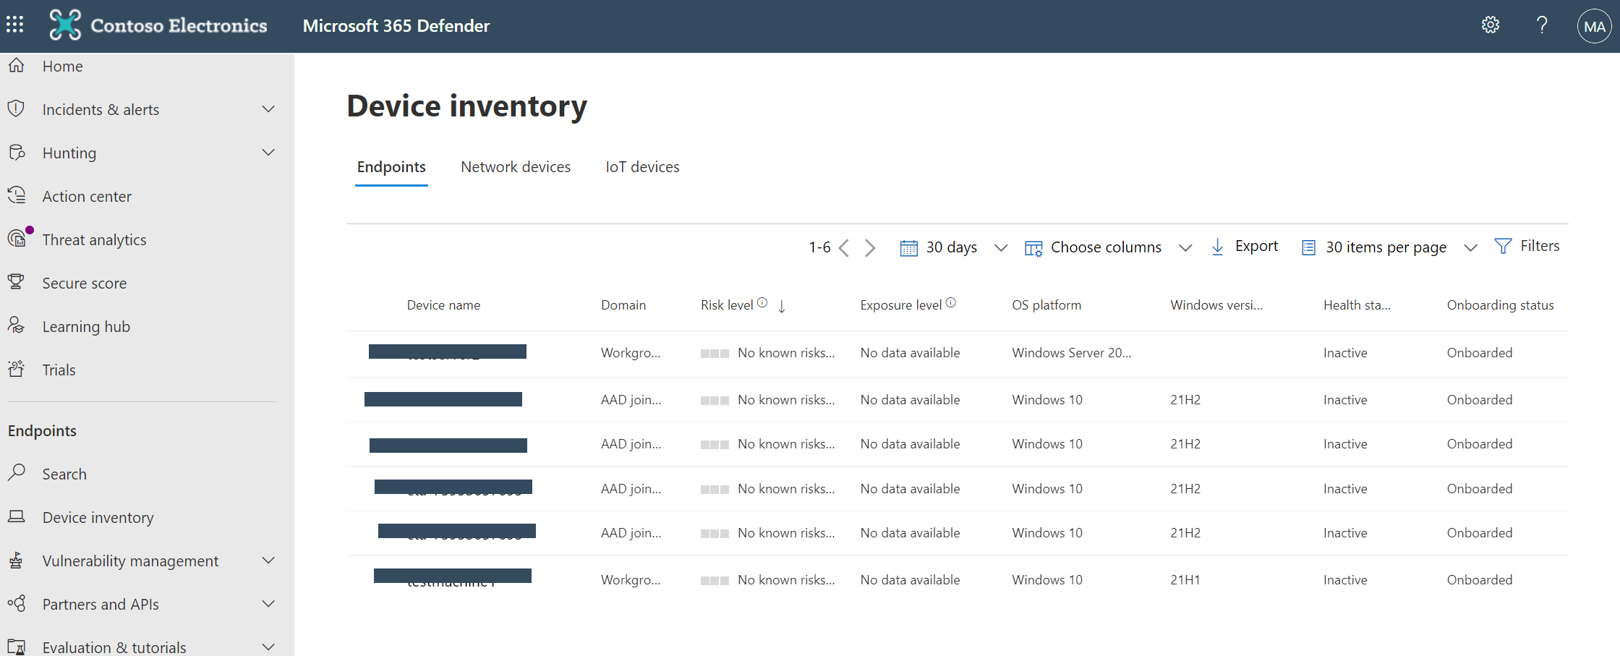
Task: Switch to the Network devices tab
Action: click(516, 166)
